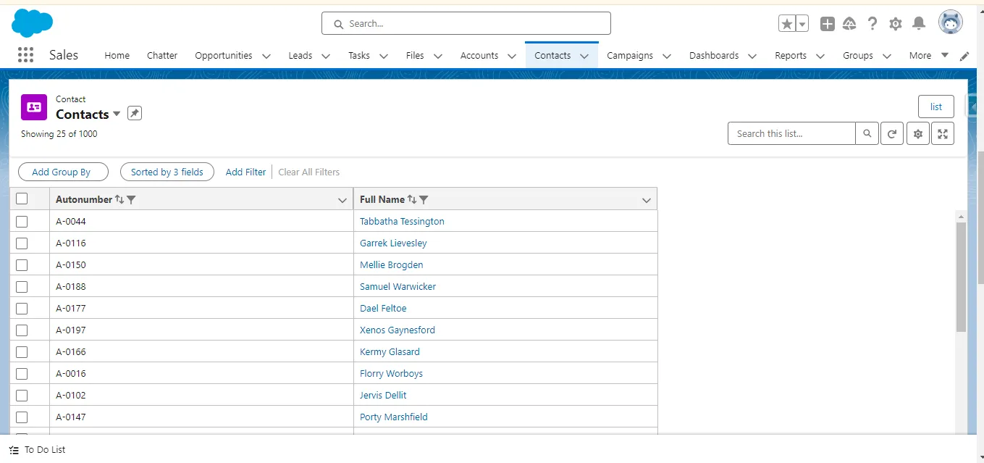The height and width of the screenshot is (463, 984).
Task: Open contact Mellie Brogden
Action: [x=391, y=264]
